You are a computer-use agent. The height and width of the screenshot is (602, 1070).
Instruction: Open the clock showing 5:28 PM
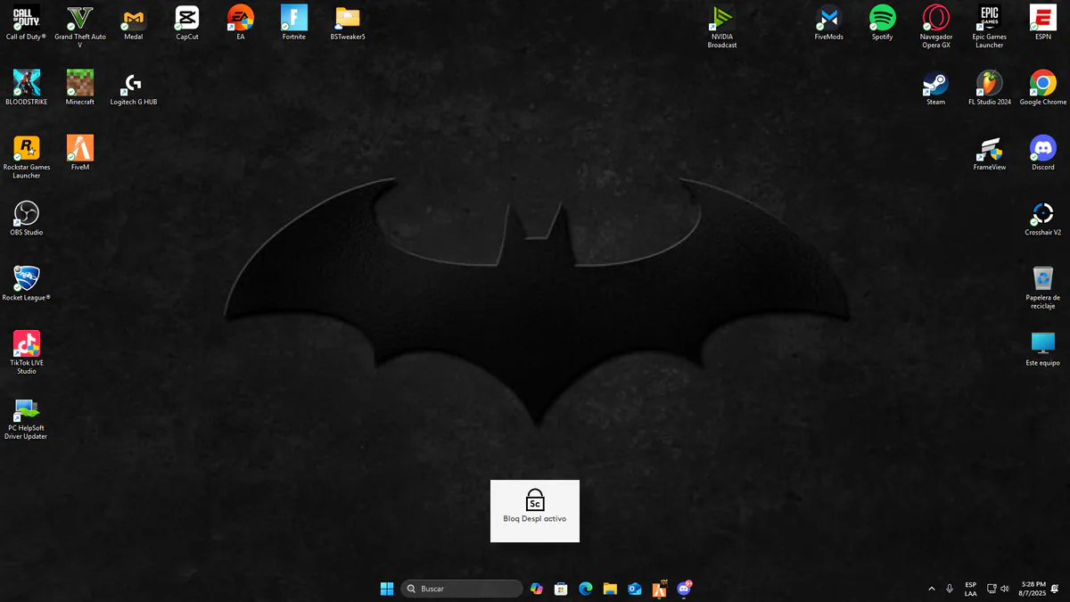pos(1034,589)
